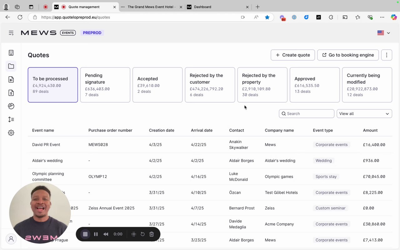The height and width of the screenshot is (250, 400).
Task: Open the three-dot more options menu beside booking engine
Action: [x=387, y=55]
